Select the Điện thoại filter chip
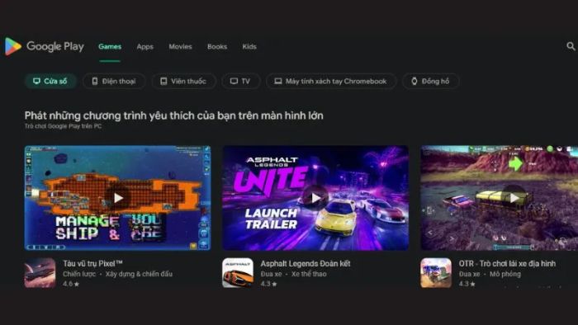The width and height of the screenshot is (578, 325). [114, 81]
